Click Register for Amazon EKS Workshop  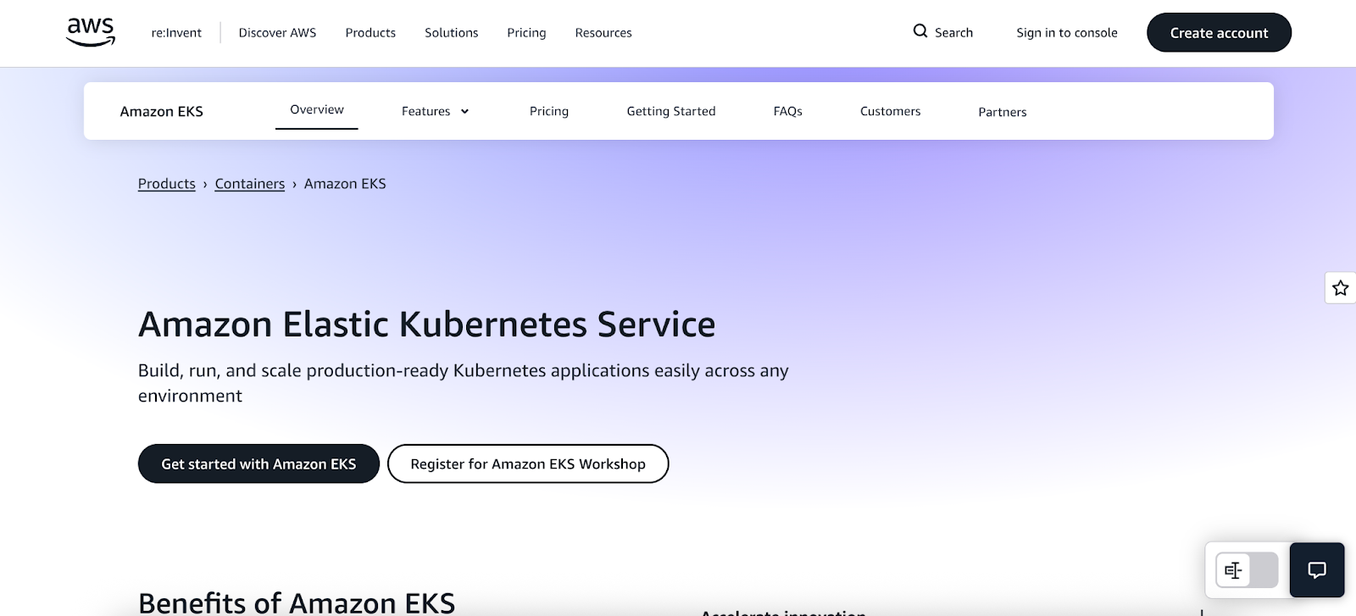pyautogui.click(x=528, y=463)
